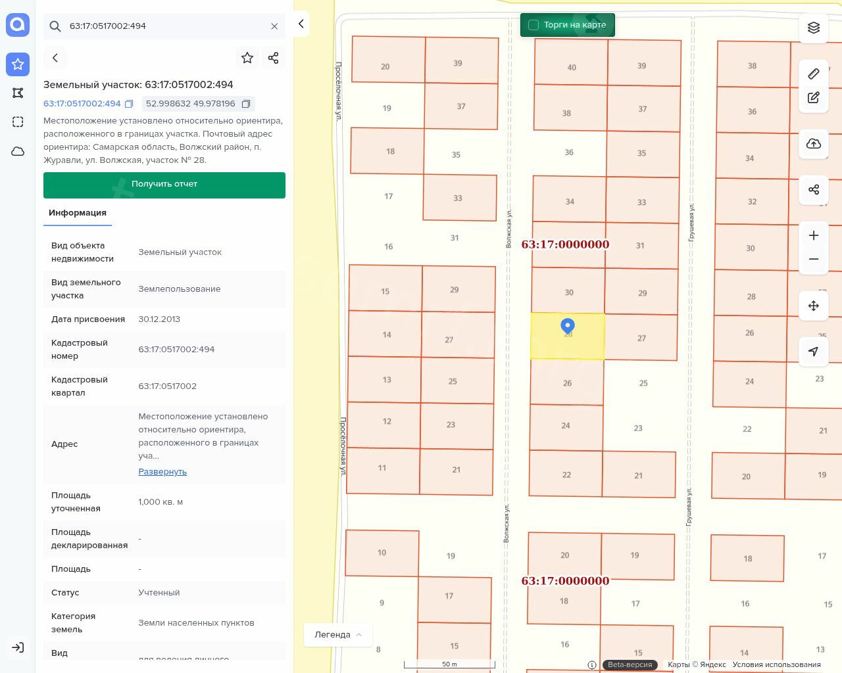The height and width of the screenshot is (673, 842).
Task: Select the ruler measurement tool
Action: 814,74
